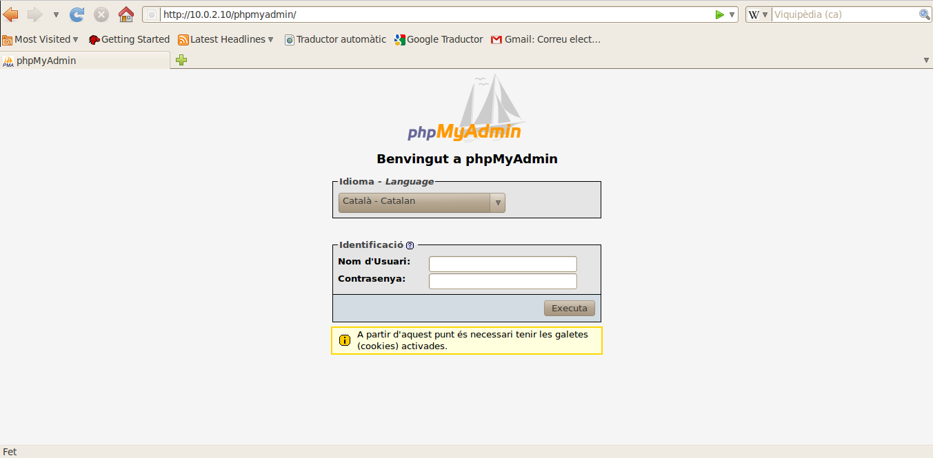Open the address bar history dropdown arrow
The width and height of the screenshot is (933, 458).
[x=732, y=14]
